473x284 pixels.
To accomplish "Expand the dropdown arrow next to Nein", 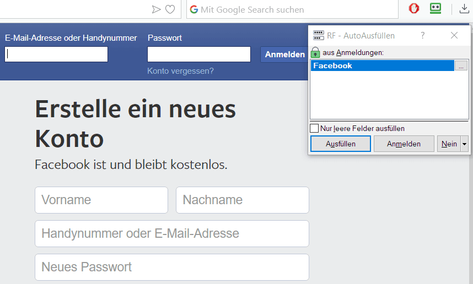I will click(x=465, y=144).
